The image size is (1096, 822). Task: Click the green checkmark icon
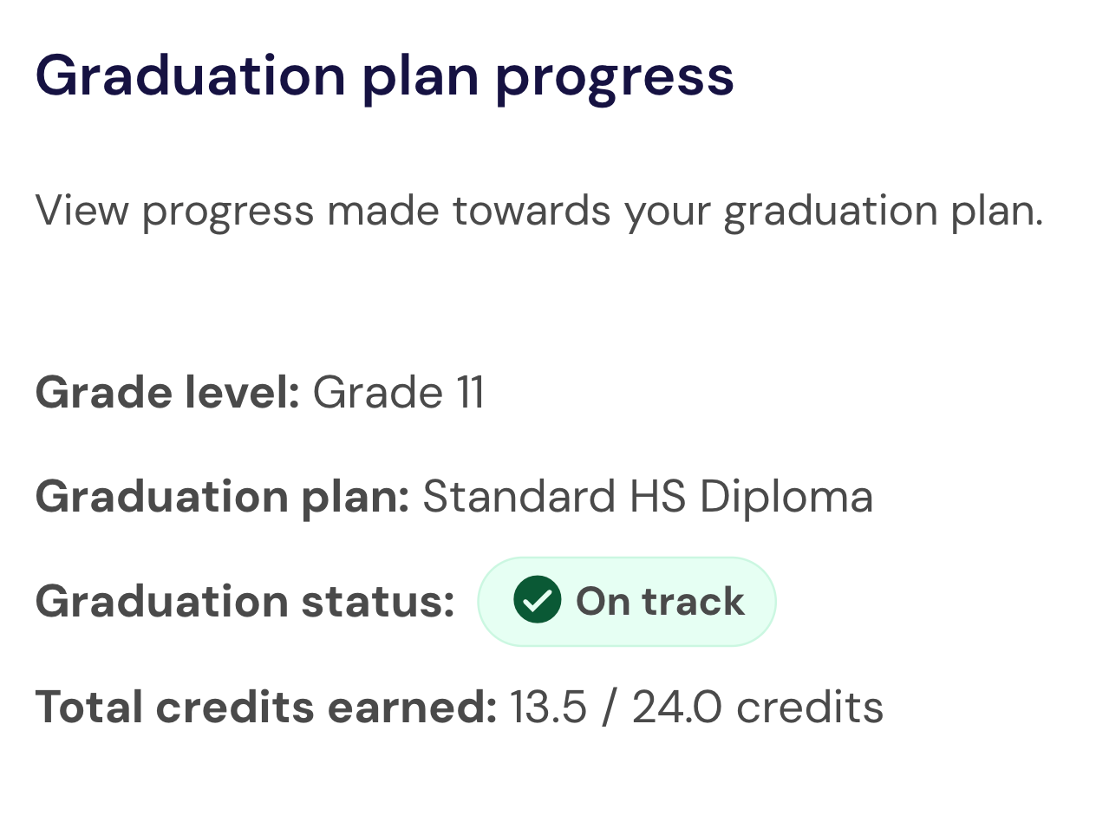click(x=537, y=600)
